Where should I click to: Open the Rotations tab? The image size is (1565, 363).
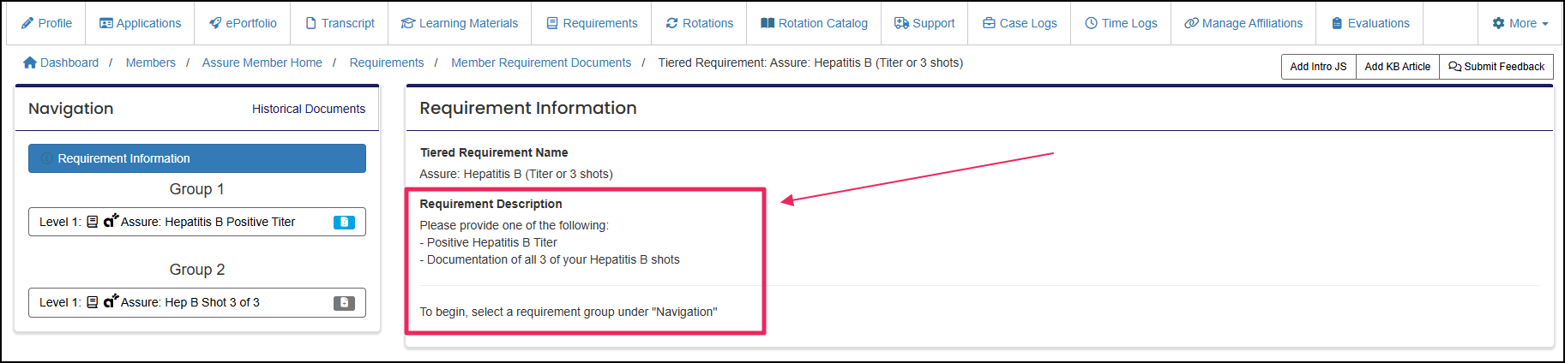click(x=699, y=23)
